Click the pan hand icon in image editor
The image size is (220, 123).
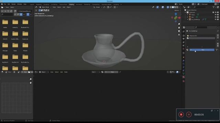(x=31, y=83)
